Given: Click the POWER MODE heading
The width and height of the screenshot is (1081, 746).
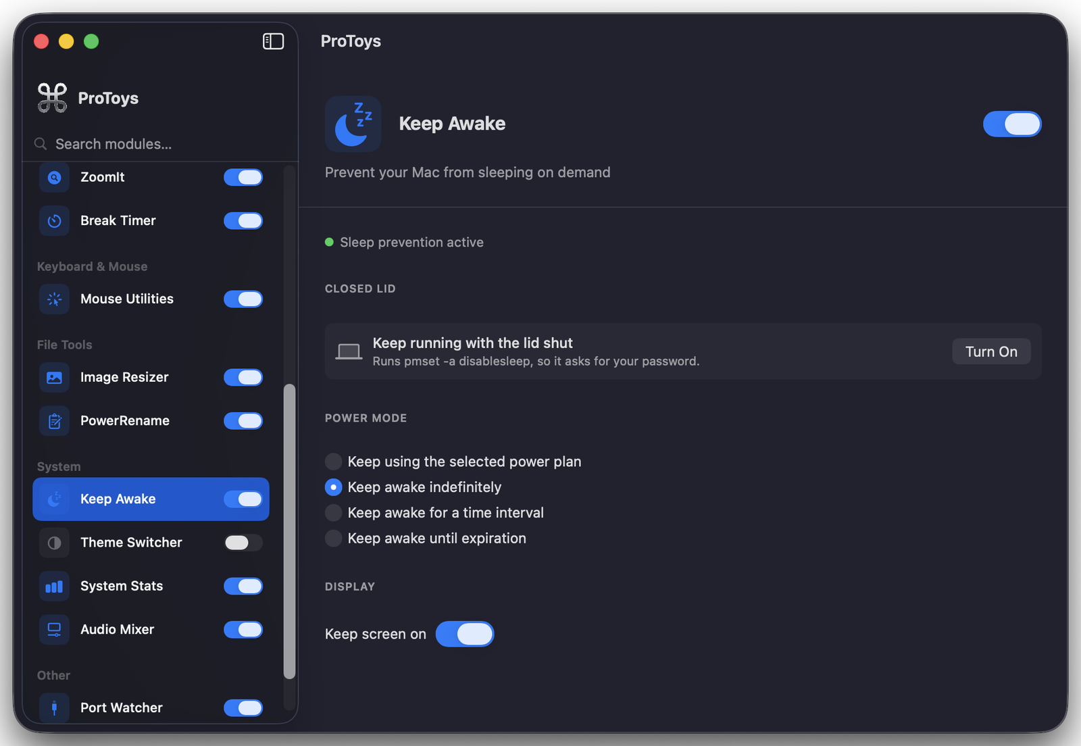Looking at the screenshot, I should pyautogui.click(x=366, y=418).
